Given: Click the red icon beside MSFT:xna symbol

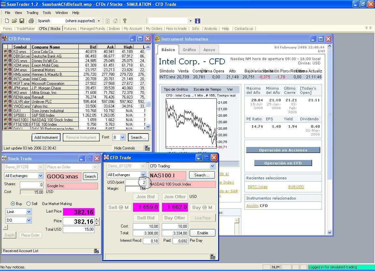Looking at the screenshot, I should 10,83.
